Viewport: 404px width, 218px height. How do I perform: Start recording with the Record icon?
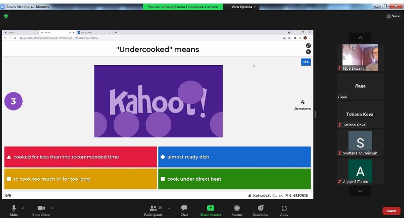237,210
